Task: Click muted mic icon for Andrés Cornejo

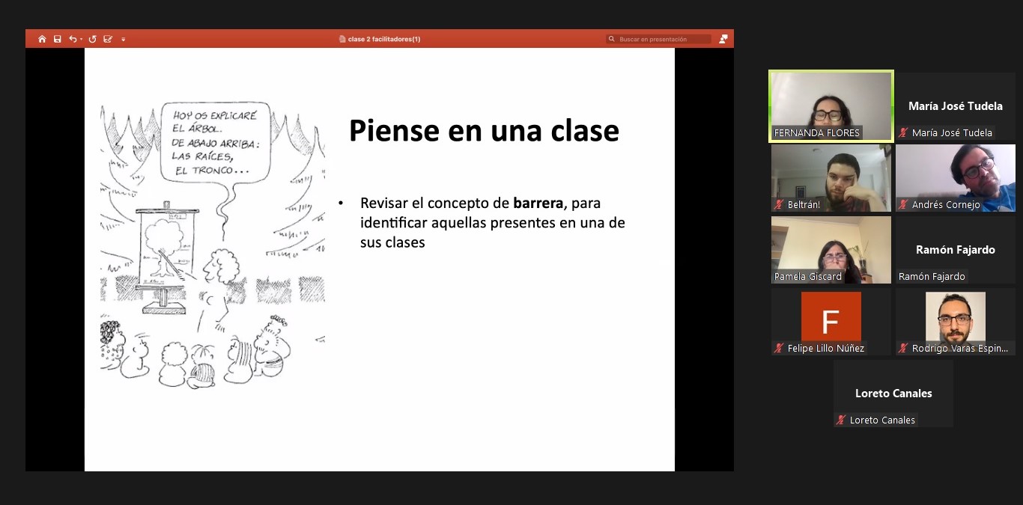Action: [x=904, y=205]
